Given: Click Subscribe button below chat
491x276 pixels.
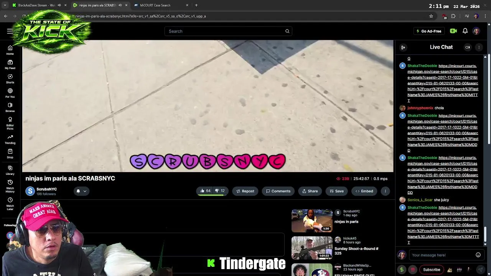Looking at the screenshot, I should 432,269.
